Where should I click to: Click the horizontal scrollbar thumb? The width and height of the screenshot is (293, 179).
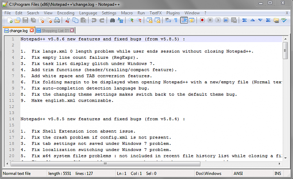(x=105, y=164)
